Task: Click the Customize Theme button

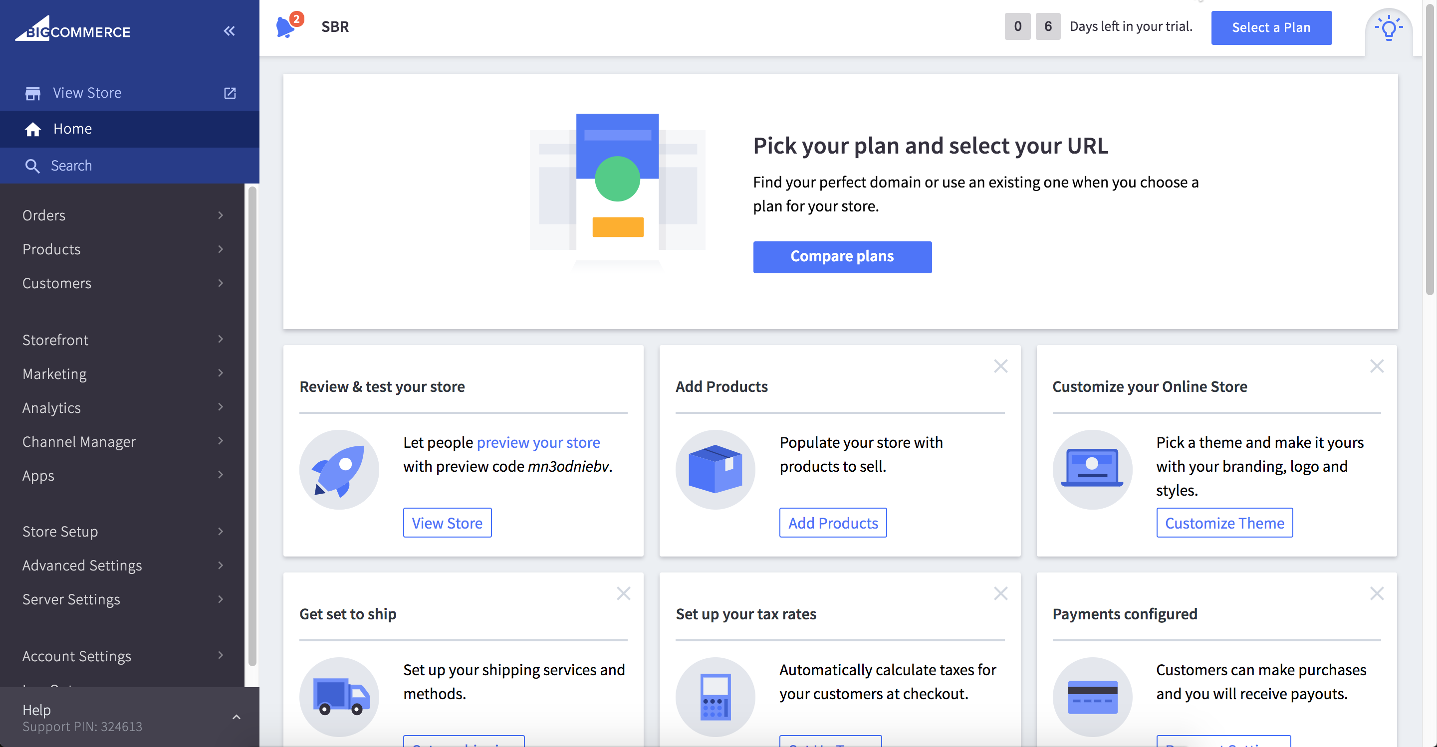Action: click(1224, 523)
